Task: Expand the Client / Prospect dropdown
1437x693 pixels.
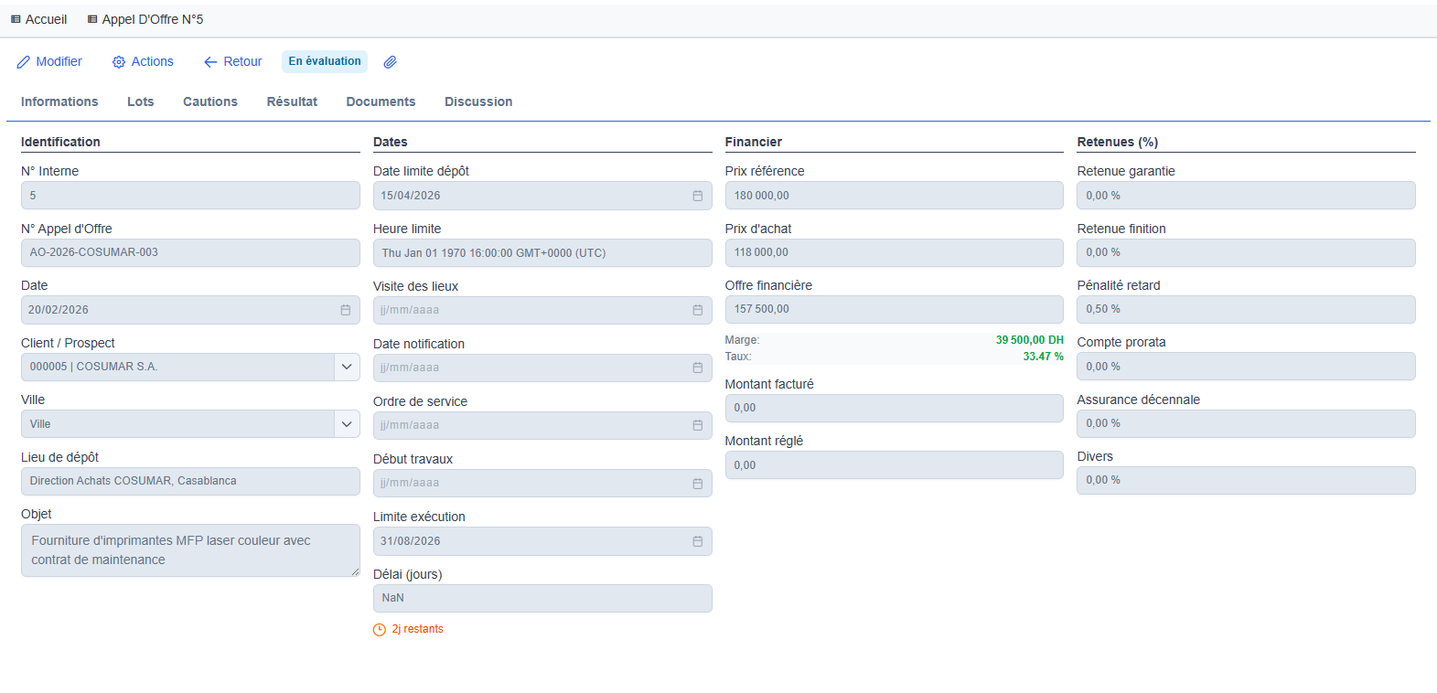Action: (x=347, y=367)
